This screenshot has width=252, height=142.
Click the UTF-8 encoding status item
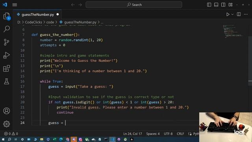168,134
